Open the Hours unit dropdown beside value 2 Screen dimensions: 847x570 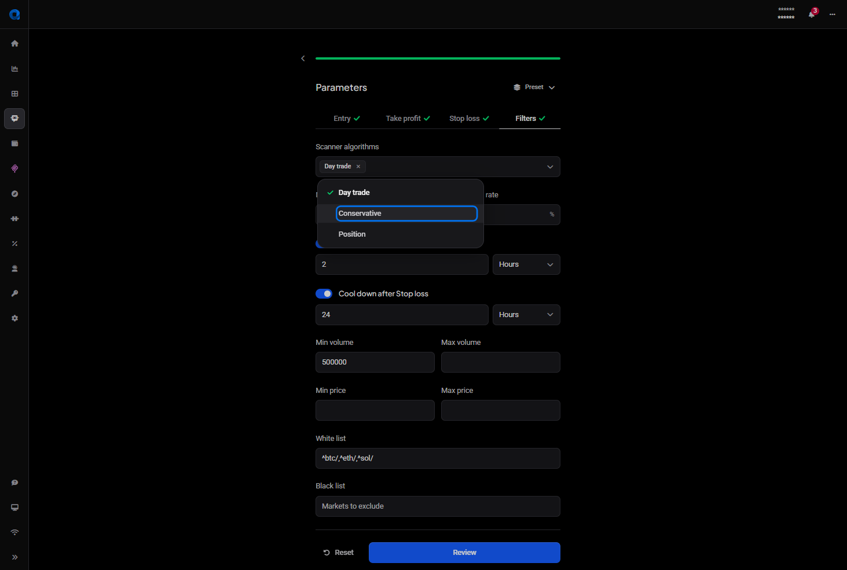[x=526, y=264]
